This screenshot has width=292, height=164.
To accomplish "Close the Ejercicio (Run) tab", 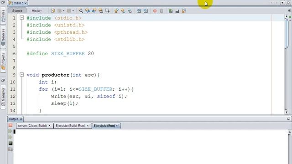I will tap(117, 126).
